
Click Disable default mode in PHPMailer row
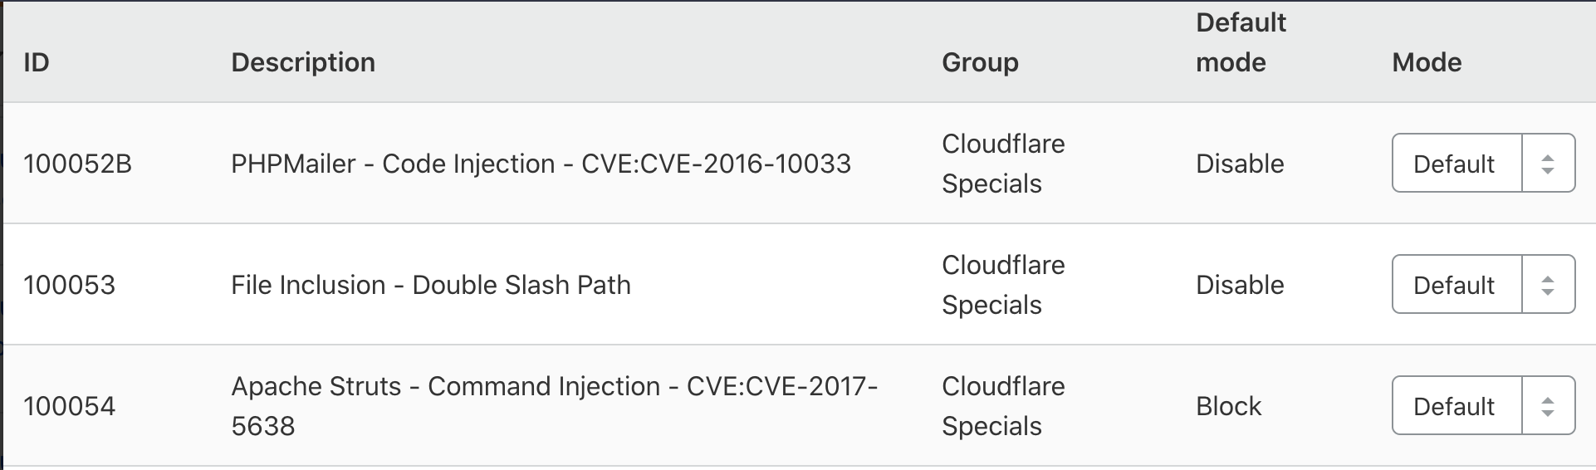click(x=1240, y=164)
